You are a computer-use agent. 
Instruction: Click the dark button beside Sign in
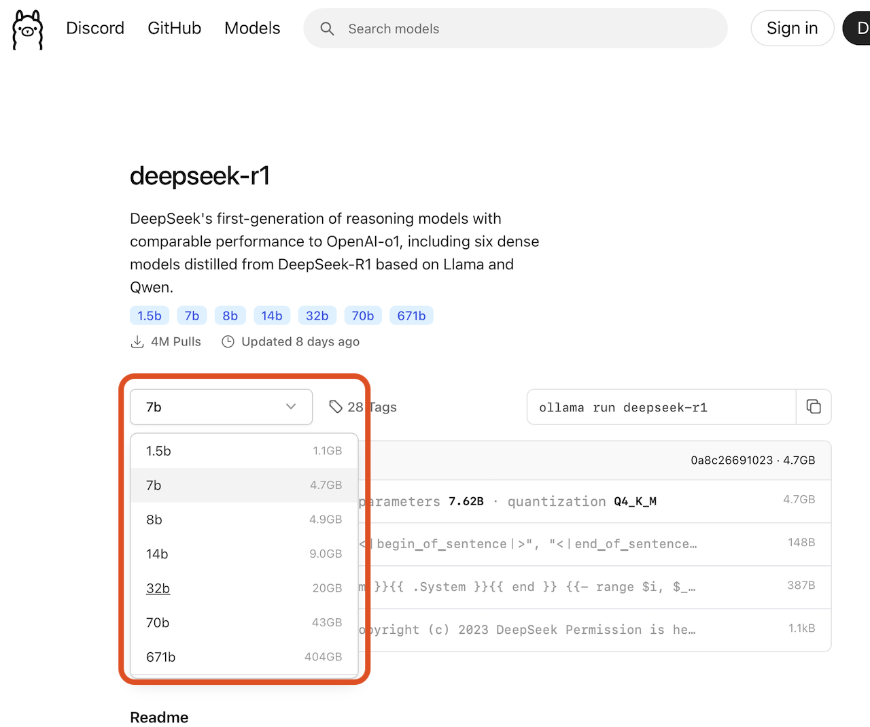point(858,28)
